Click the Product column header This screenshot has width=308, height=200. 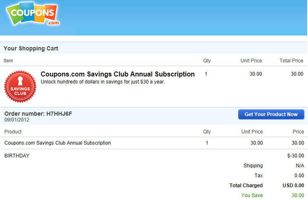click(x=13, y=132)
